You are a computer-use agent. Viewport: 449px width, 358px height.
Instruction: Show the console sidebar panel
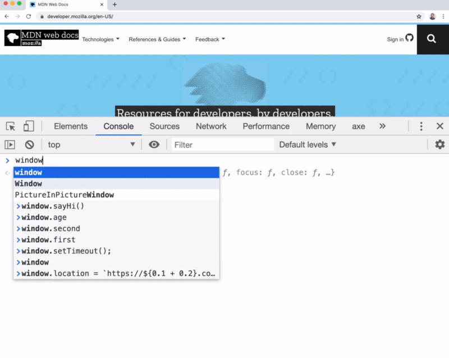pos(10,144)
